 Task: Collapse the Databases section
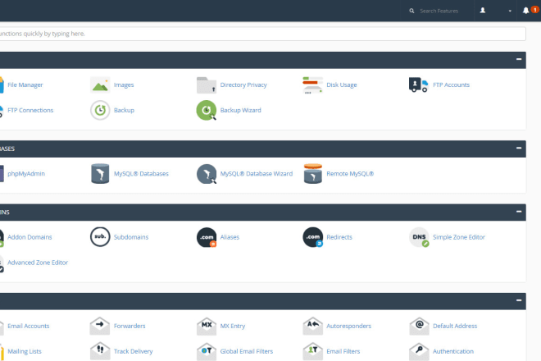[x=519, y=148]
